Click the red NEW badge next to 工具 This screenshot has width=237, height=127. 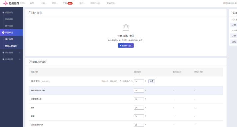(70, 3)
